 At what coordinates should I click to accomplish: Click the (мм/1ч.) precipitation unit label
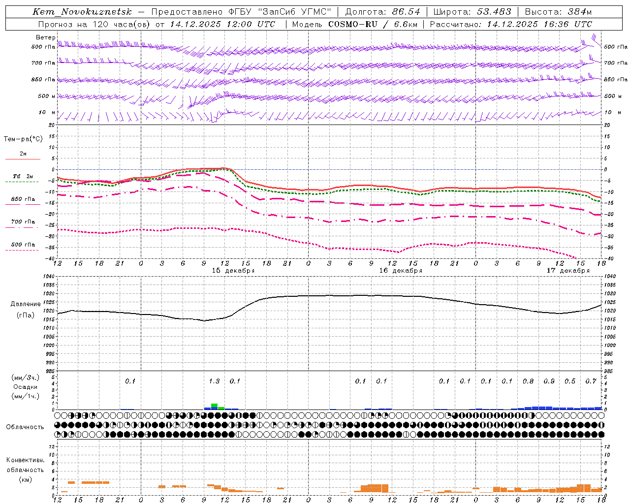(26, 396)
